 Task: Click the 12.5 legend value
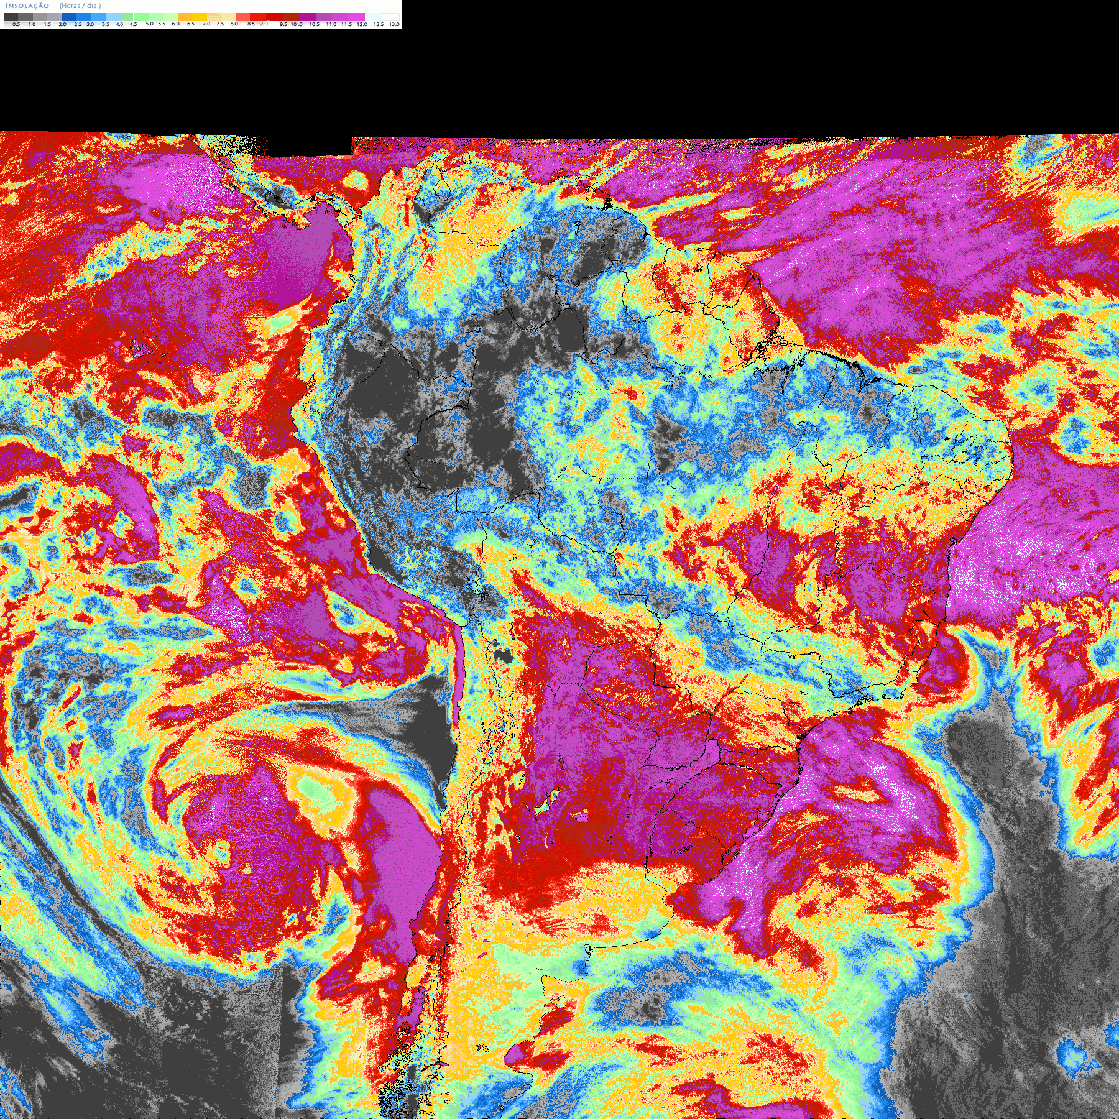[379, 24]
